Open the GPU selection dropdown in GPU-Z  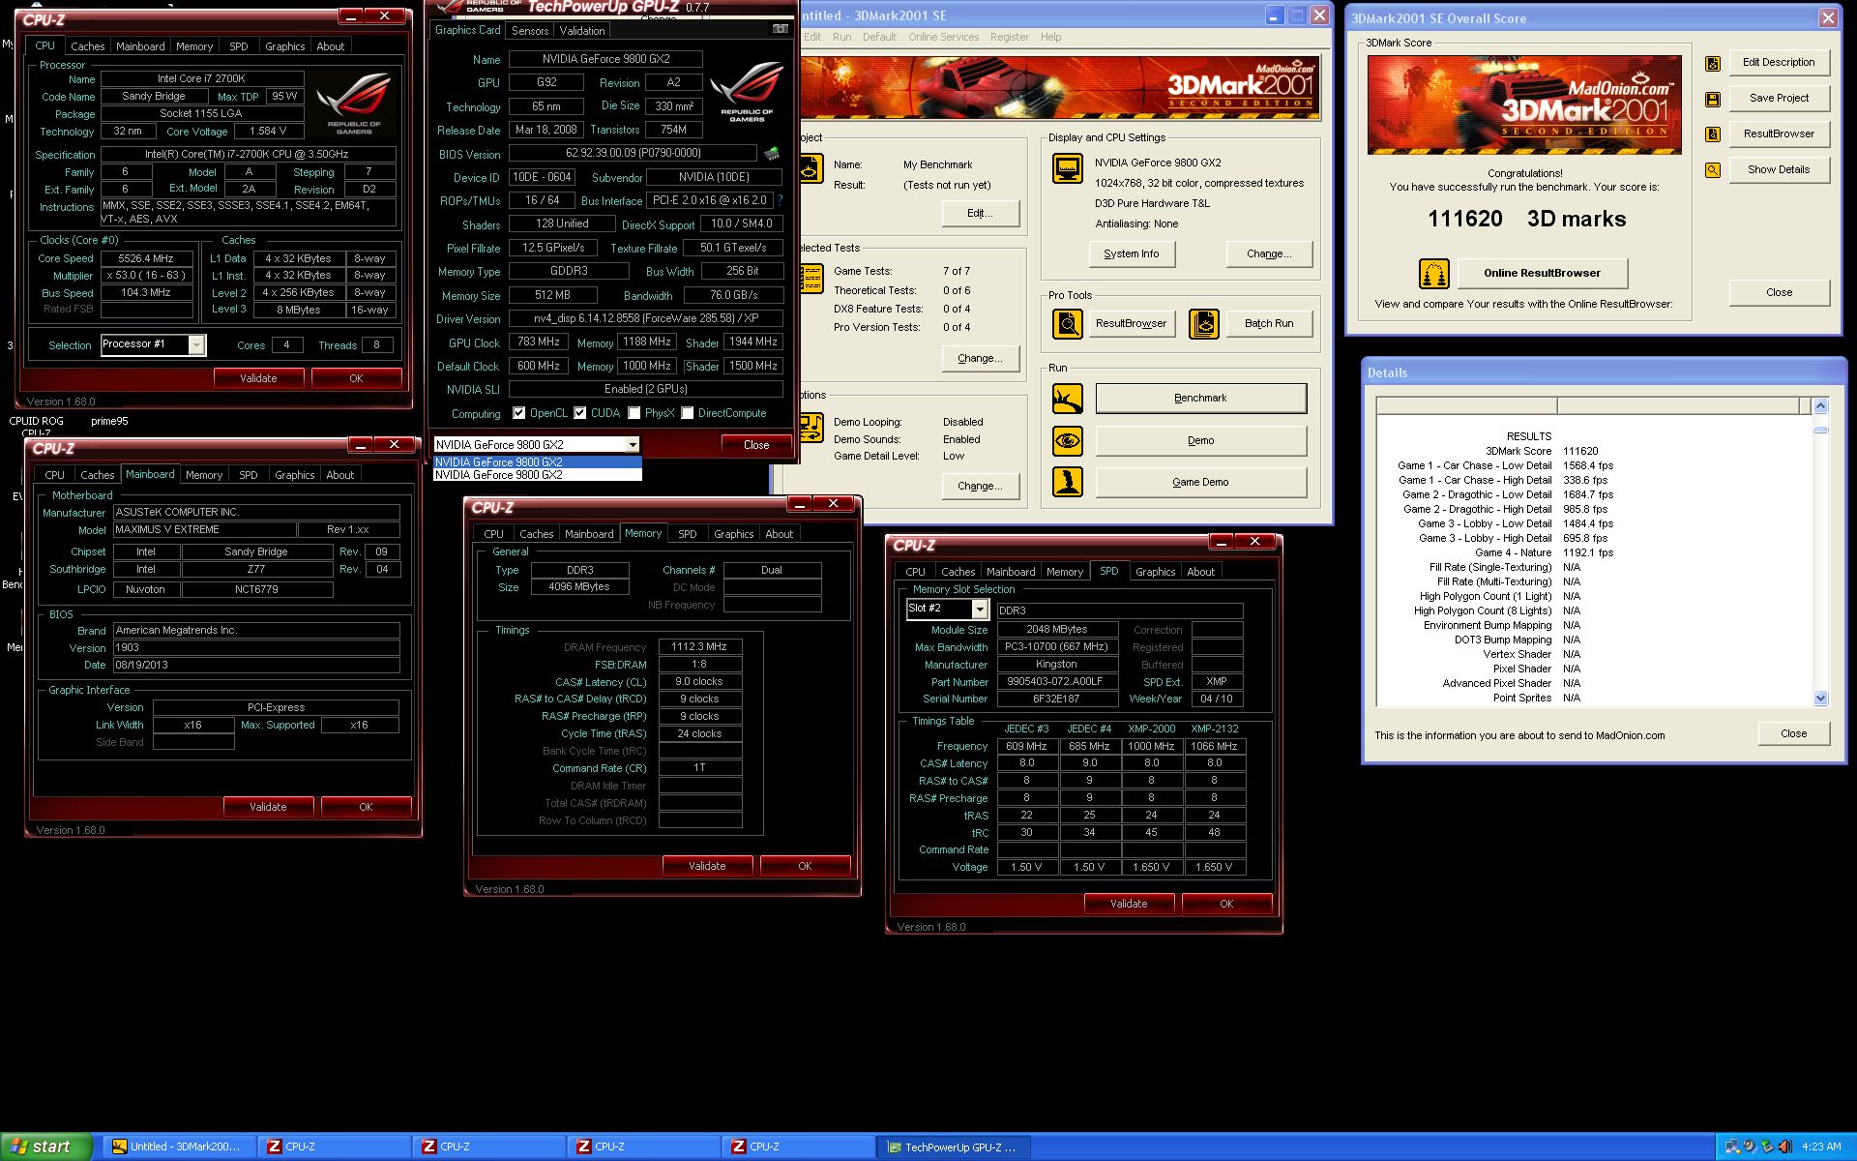633,445
